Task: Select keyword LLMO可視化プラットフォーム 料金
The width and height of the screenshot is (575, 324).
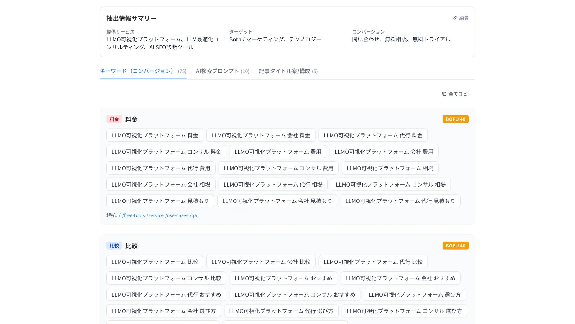Action: [155, 135]
